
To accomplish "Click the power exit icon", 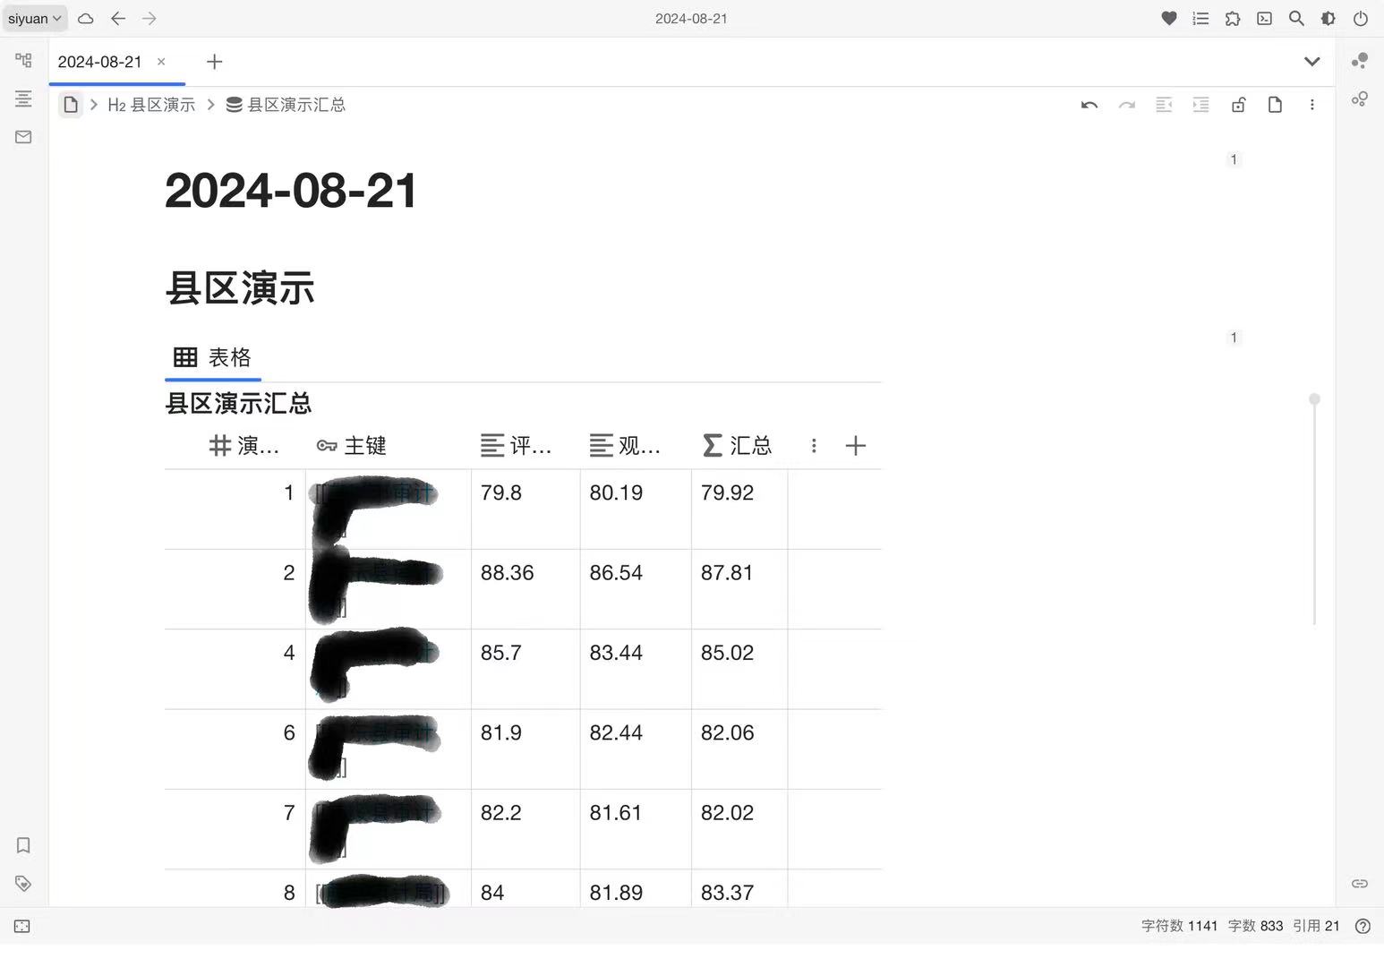I will 1360,18.
